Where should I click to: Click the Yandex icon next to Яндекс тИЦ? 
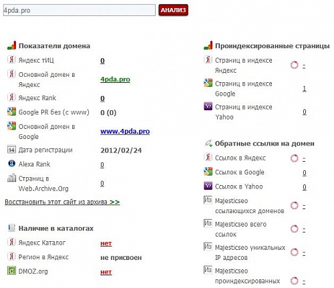click(x=11, y=59)
